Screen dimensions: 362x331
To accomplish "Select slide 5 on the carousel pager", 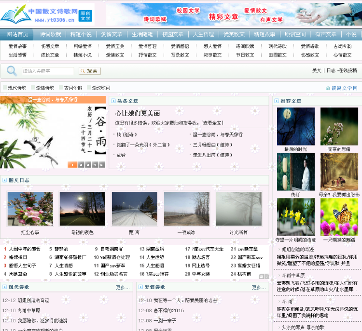I will pos(101,165).
